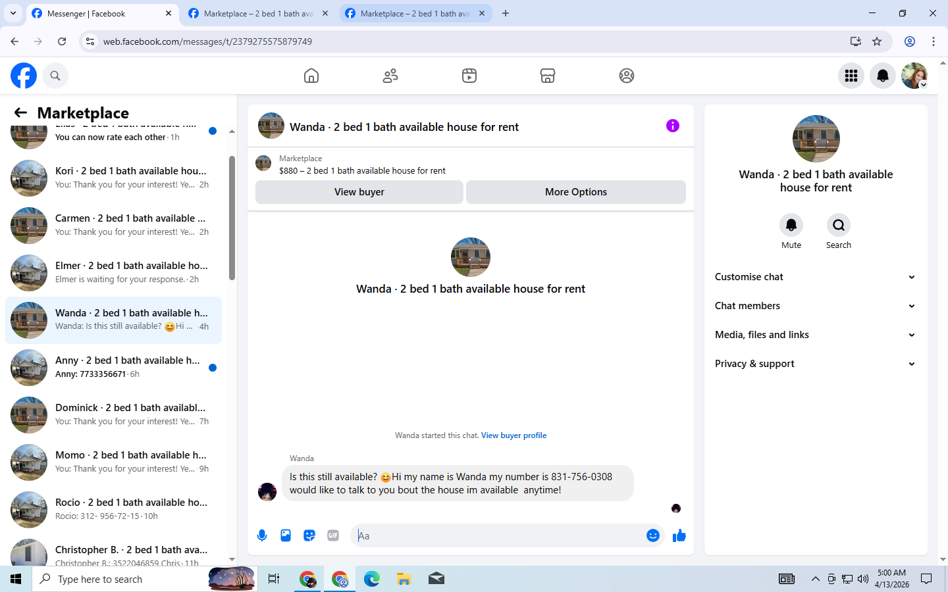Open the taskbar volume control
The height and width of the screenshot is (592, 948).
pos(863,579)
